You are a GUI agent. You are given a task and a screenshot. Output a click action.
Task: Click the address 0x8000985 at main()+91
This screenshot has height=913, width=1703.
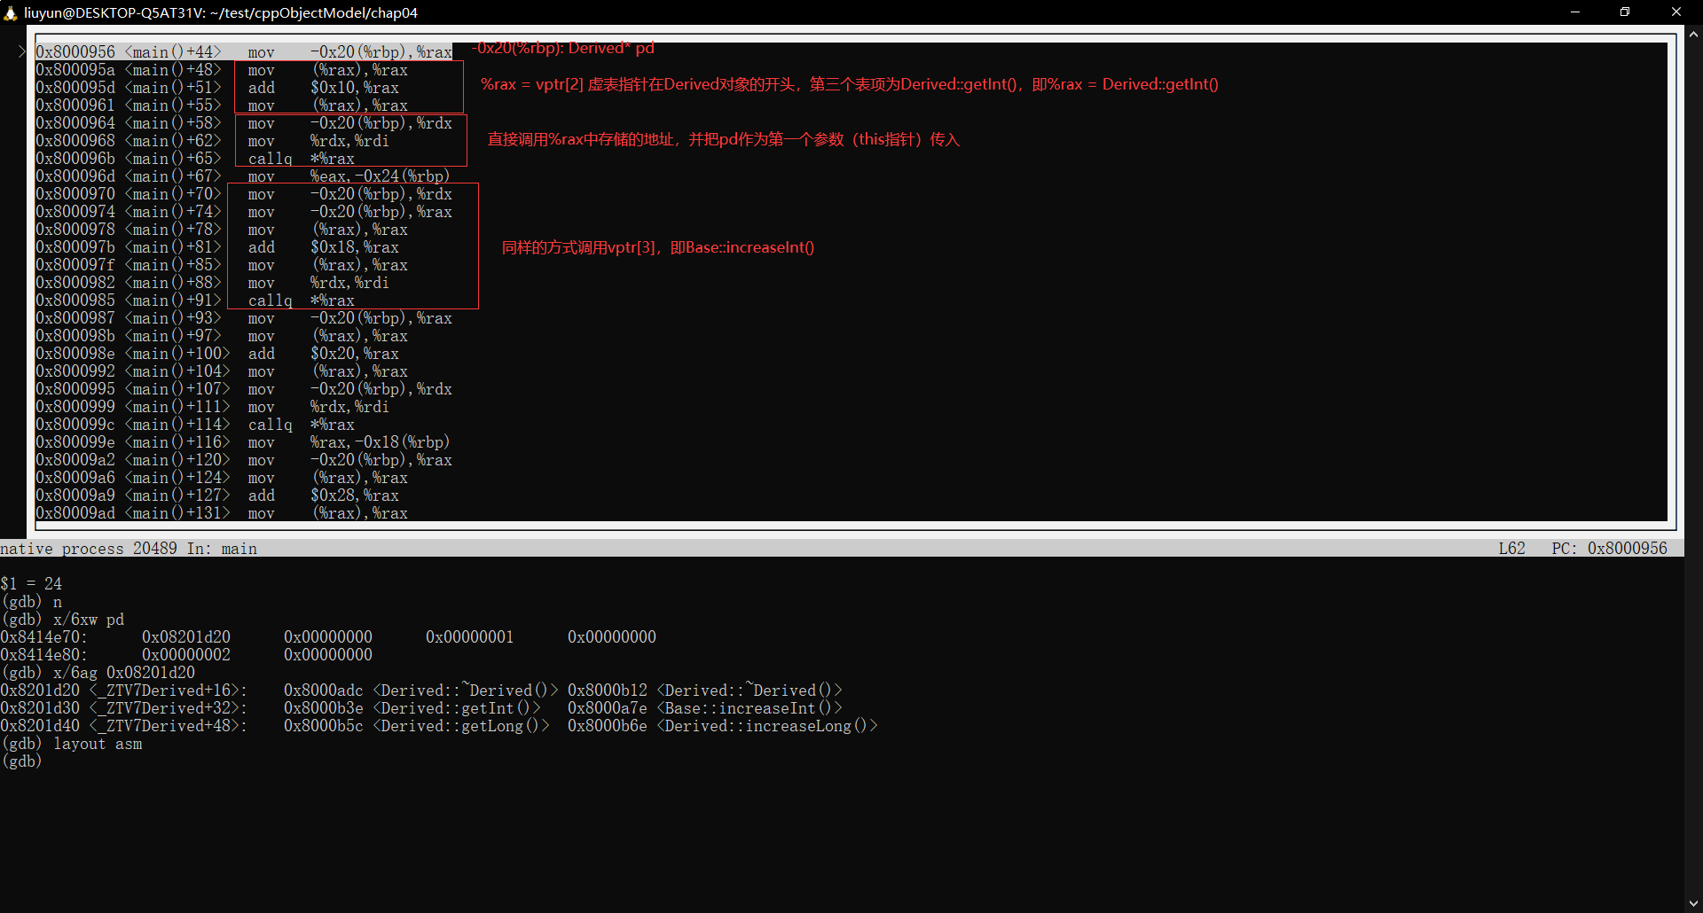coord(75,300)
